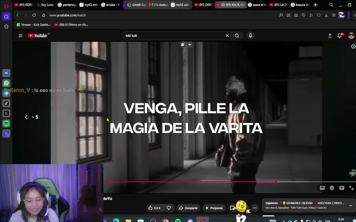Reload the YouTube page
Image resolution: width=356 pixels, height=222 pixels.
click(x=34, y=15)
